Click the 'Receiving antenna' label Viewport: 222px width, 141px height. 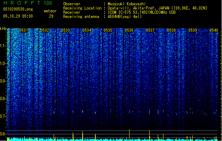(81, 17)
